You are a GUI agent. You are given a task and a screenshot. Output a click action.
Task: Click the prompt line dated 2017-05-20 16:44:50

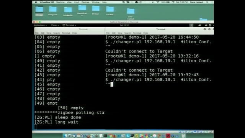pyautogui.click(x=152, y=37)
